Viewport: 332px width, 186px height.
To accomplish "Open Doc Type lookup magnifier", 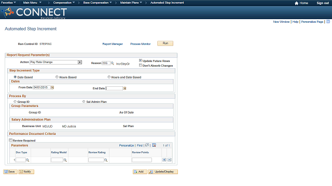I will tap(27, 160).
